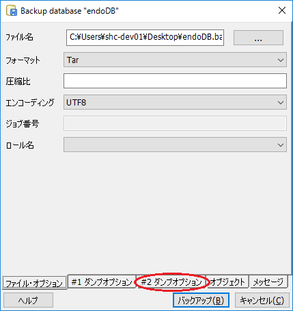Screen dimensions: 293x311
Task: Switch to the #2 ダンプオプション tab
Action: pyautogui.click(x=171, y=282)
